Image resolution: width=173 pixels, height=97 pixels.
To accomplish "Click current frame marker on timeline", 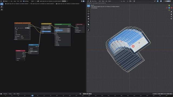I will 32,96.
